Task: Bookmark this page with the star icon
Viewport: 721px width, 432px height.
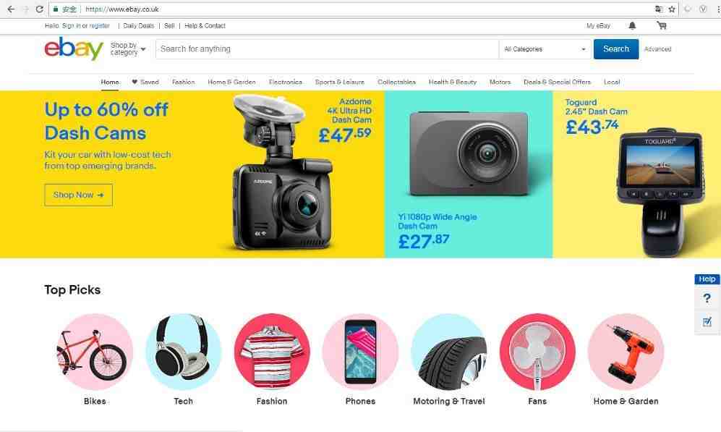Action: click(672, 9)
